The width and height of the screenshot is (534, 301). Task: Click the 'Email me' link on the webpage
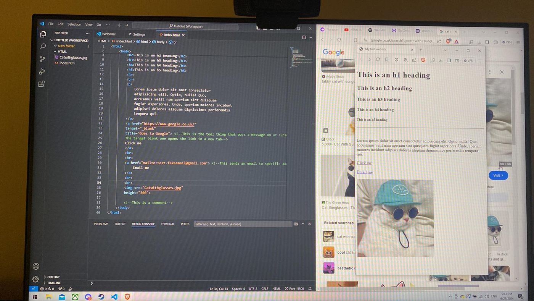point(364,172)
